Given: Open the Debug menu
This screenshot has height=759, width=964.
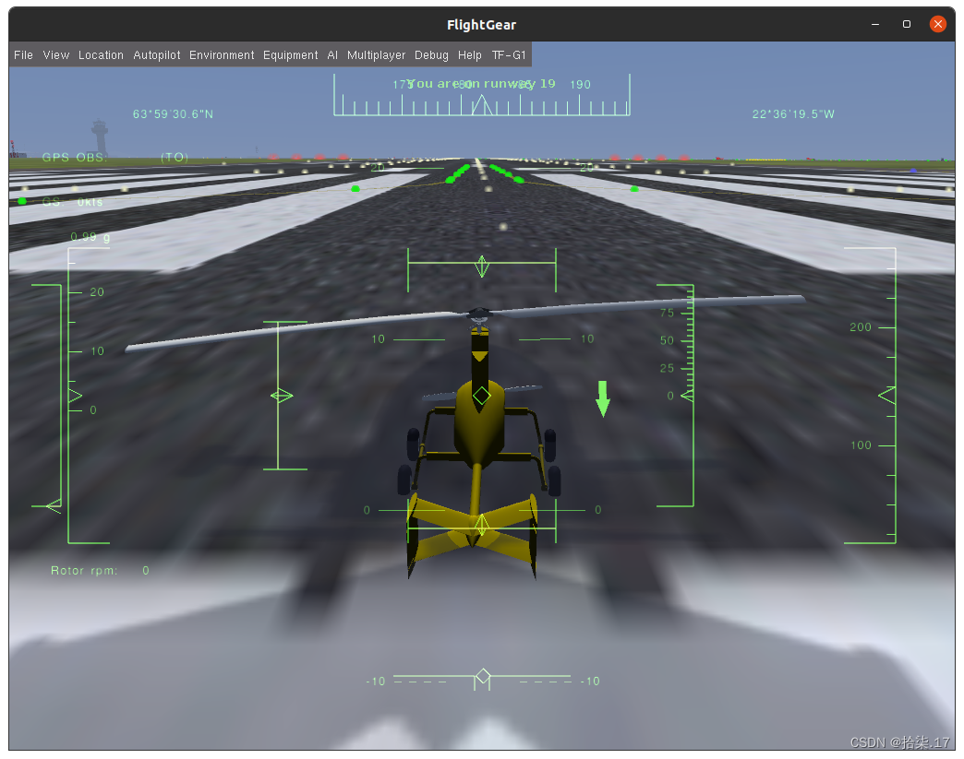Looking at the screenshot, I should tap(431, 54).
